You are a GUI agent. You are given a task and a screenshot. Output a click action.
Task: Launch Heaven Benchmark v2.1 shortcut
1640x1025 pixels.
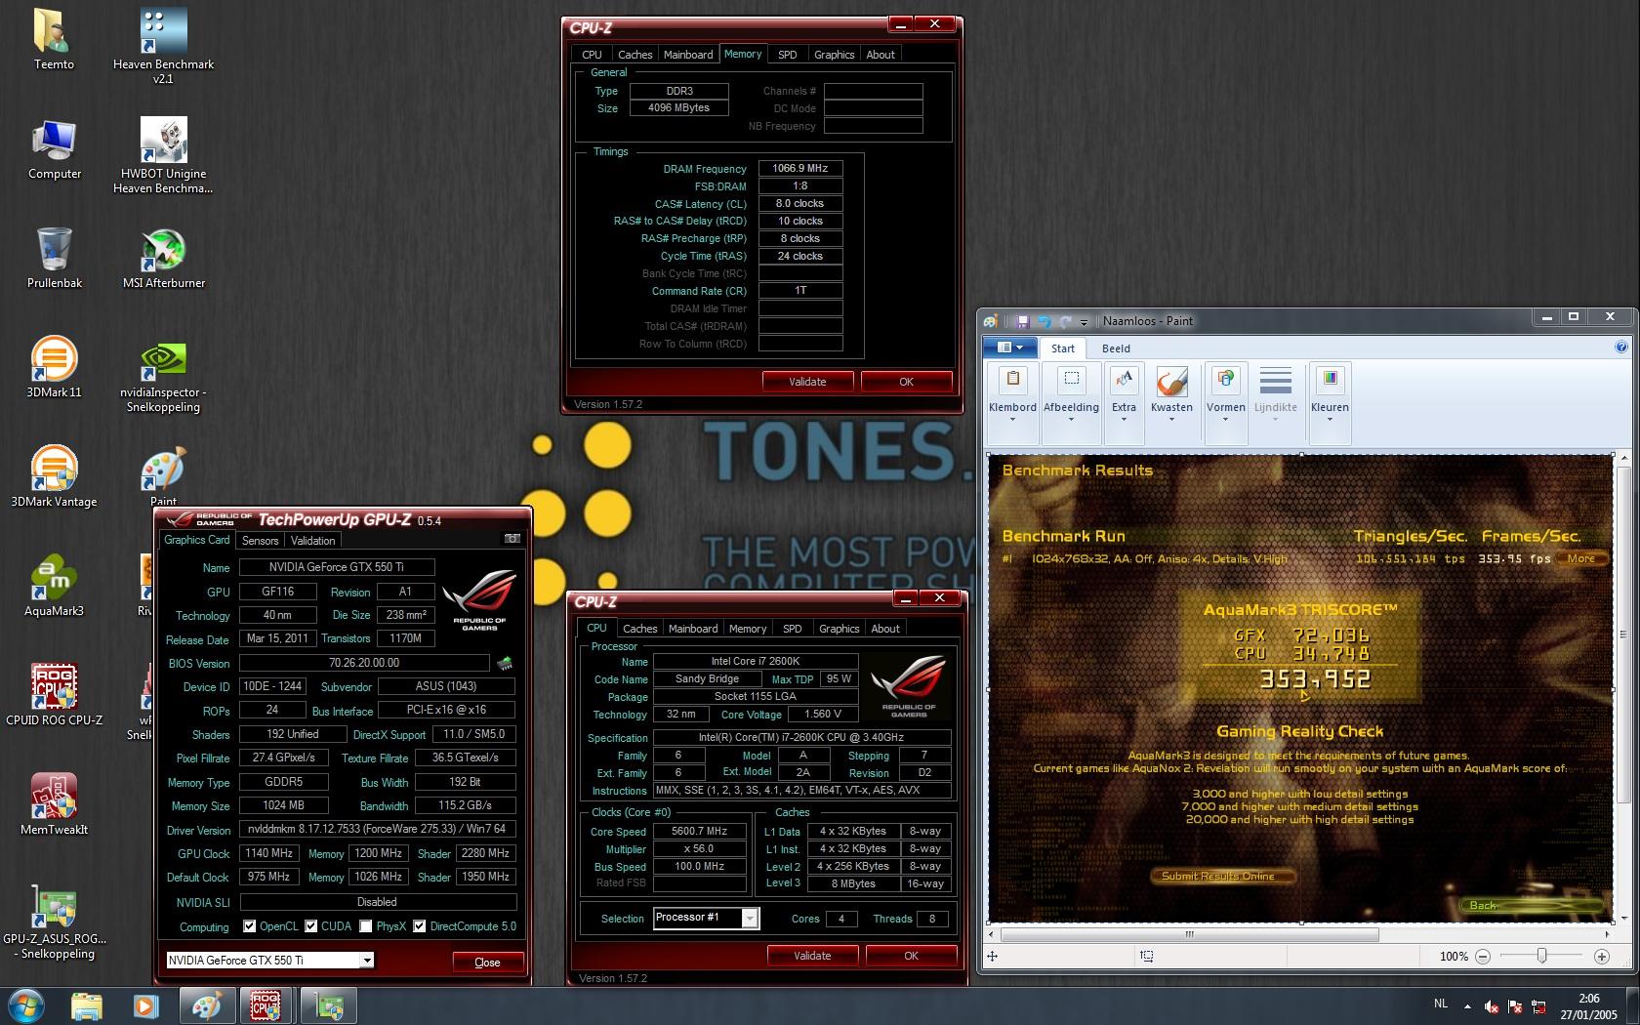coord(163,44)
